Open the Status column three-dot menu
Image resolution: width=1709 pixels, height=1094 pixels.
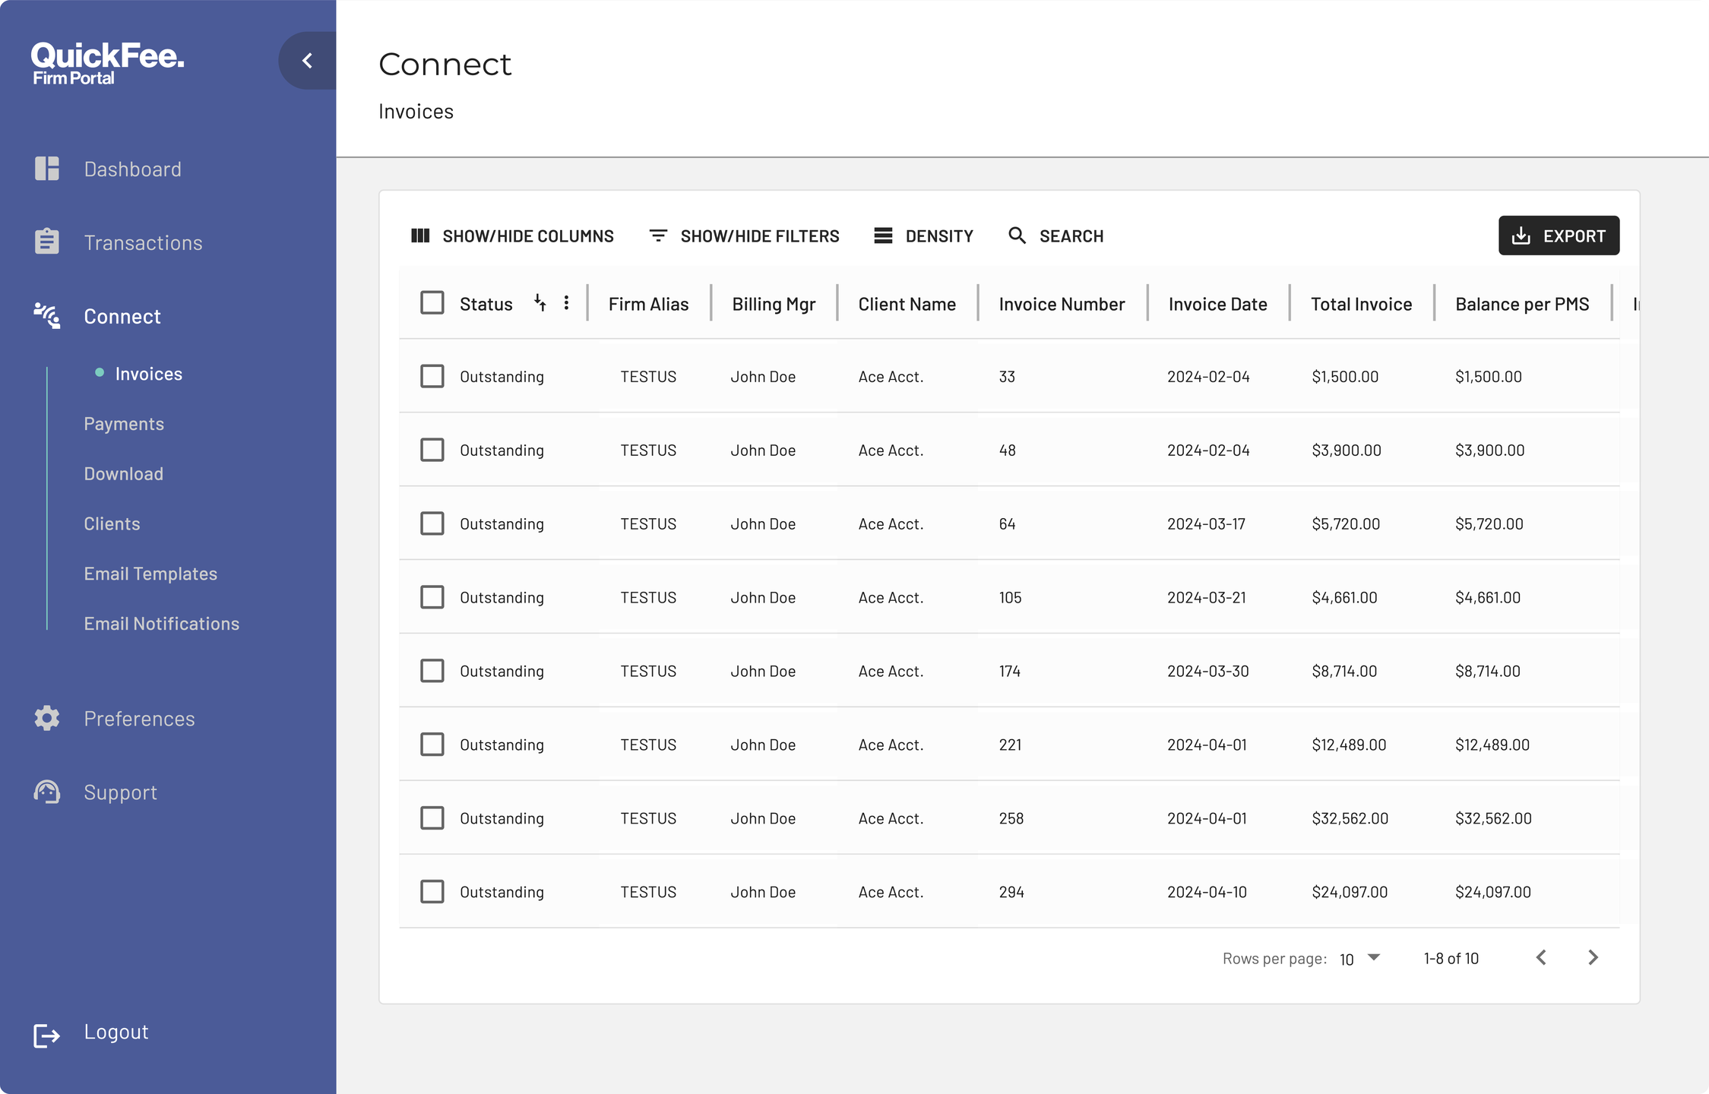[566, 303]
